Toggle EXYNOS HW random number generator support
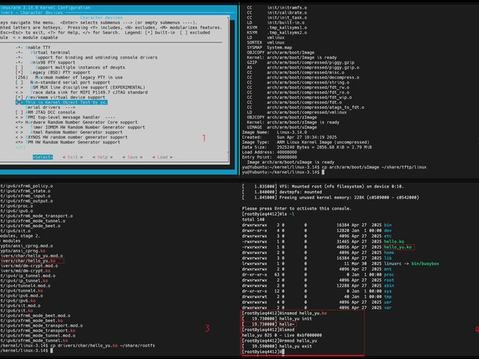 click(71, 137)
